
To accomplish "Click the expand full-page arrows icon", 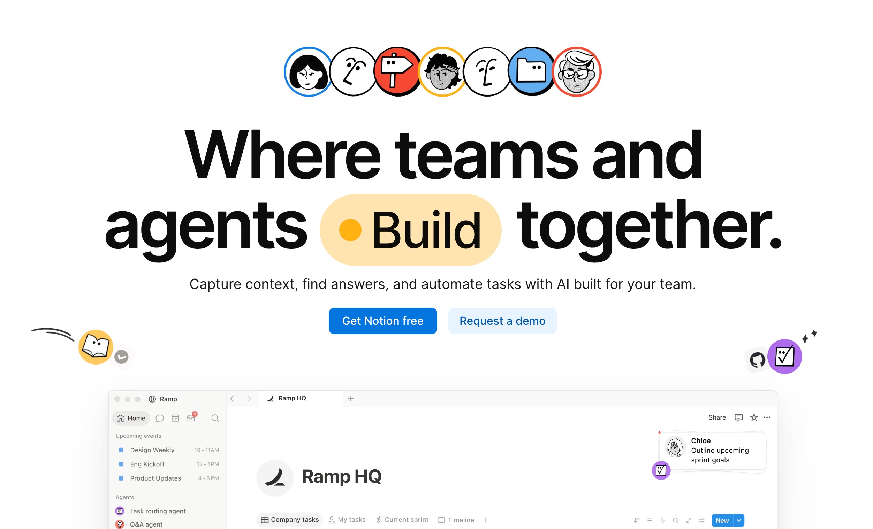I will click(x=689, y=521).
